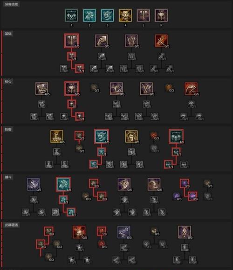Open the 防御 section label
Image resolution: width=233 pixels, height=270 pixels.
tap(8, 129)
